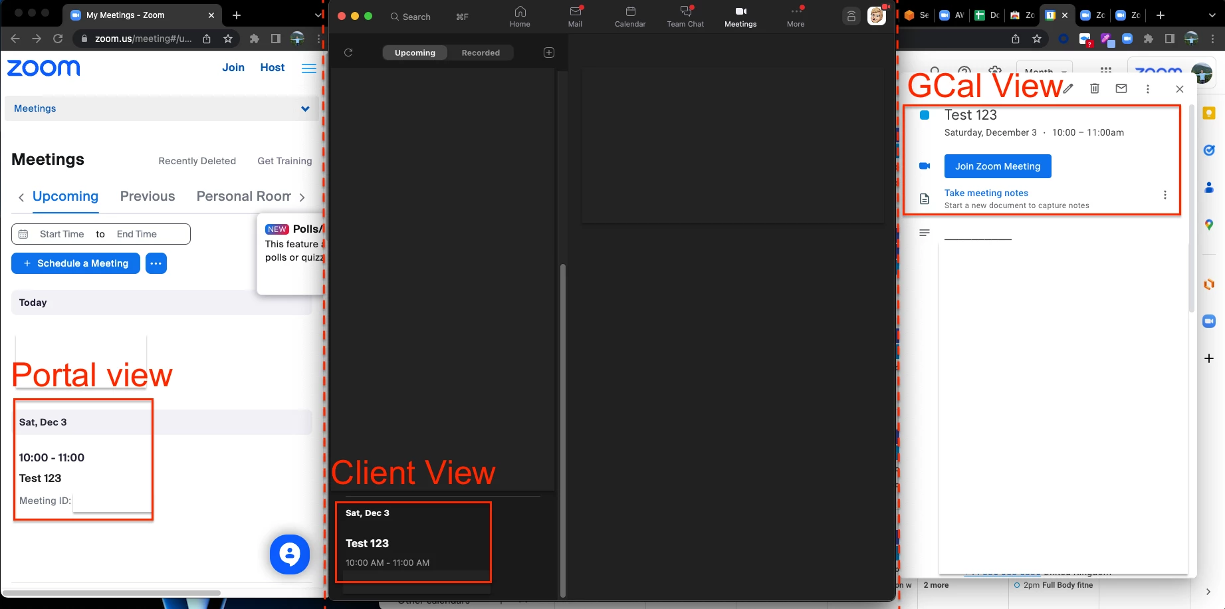
Task: Open the Get Training link
Action: point(284,161)
